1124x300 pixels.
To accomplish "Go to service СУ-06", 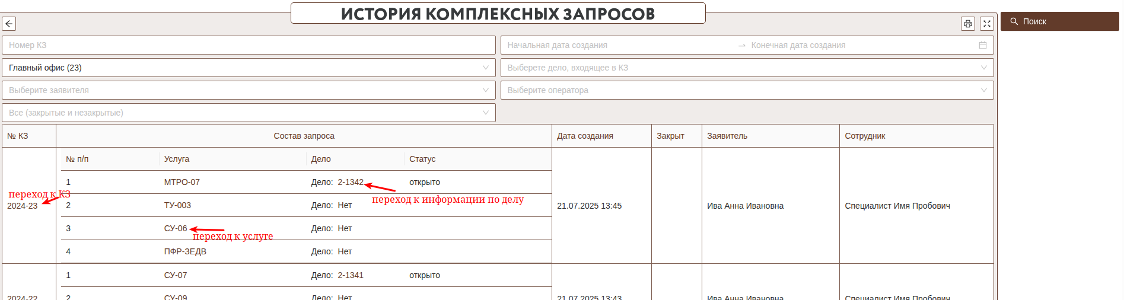I will point(176,228).
